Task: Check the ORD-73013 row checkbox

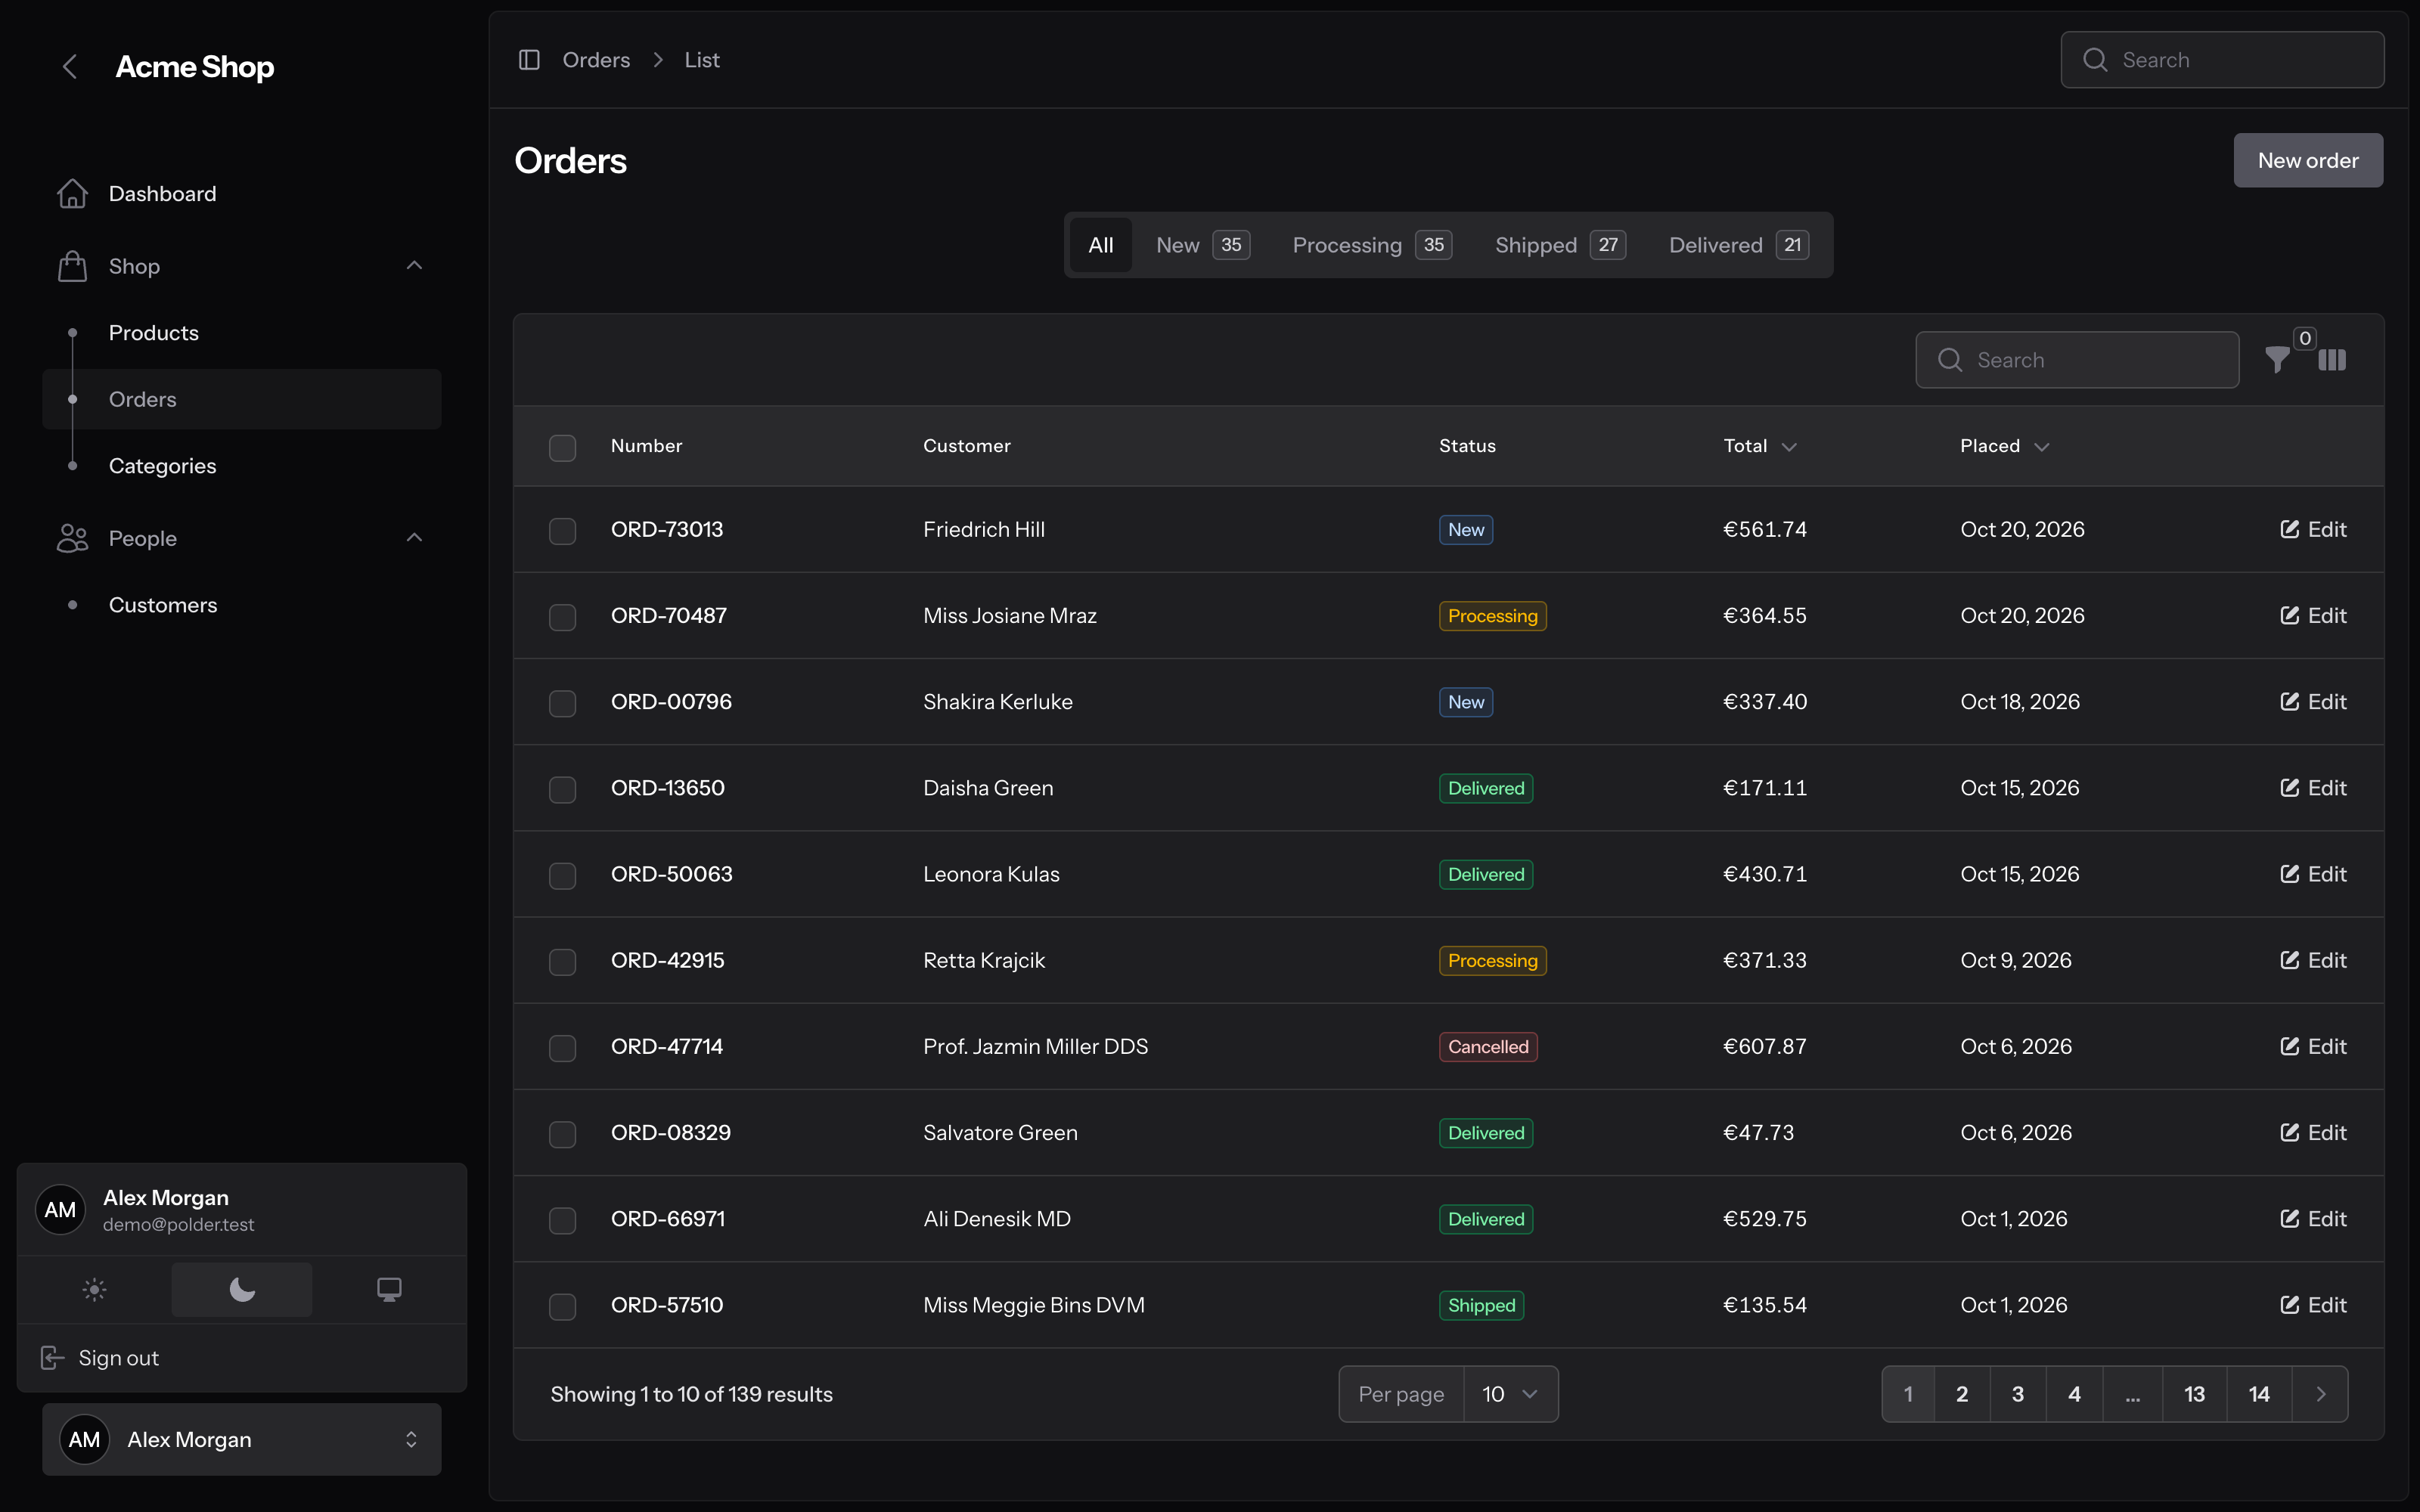Action: pyautogui.click(x=563, y=531)
